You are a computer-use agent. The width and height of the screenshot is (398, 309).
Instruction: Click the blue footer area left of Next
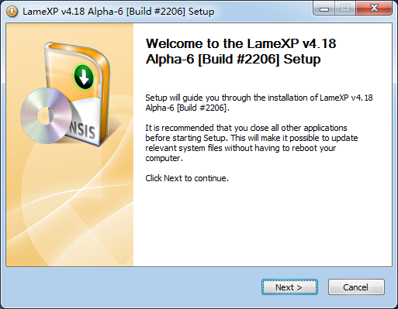click(130, 287)
